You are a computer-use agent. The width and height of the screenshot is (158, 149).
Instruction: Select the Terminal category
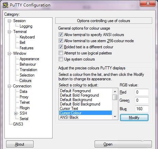click(20, 32)
